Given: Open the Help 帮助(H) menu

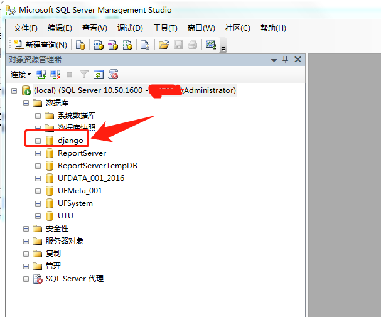Looking at the screenshot, I should pos(273,28).
